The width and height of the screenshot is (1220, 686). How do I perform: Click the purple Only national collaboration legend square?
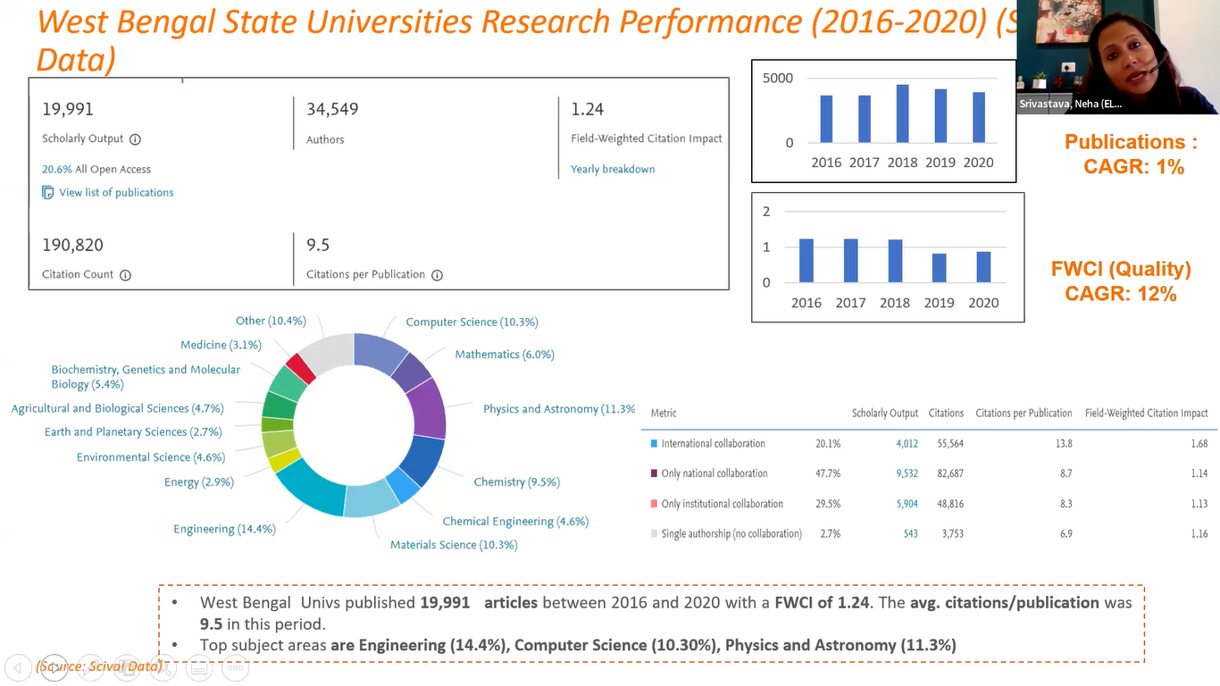pyautogui.click(x=655, y=473)
